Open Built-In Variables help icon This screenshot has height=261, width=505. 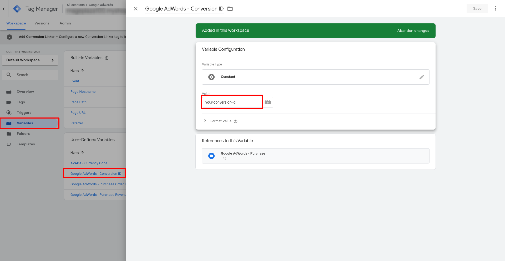107,58
